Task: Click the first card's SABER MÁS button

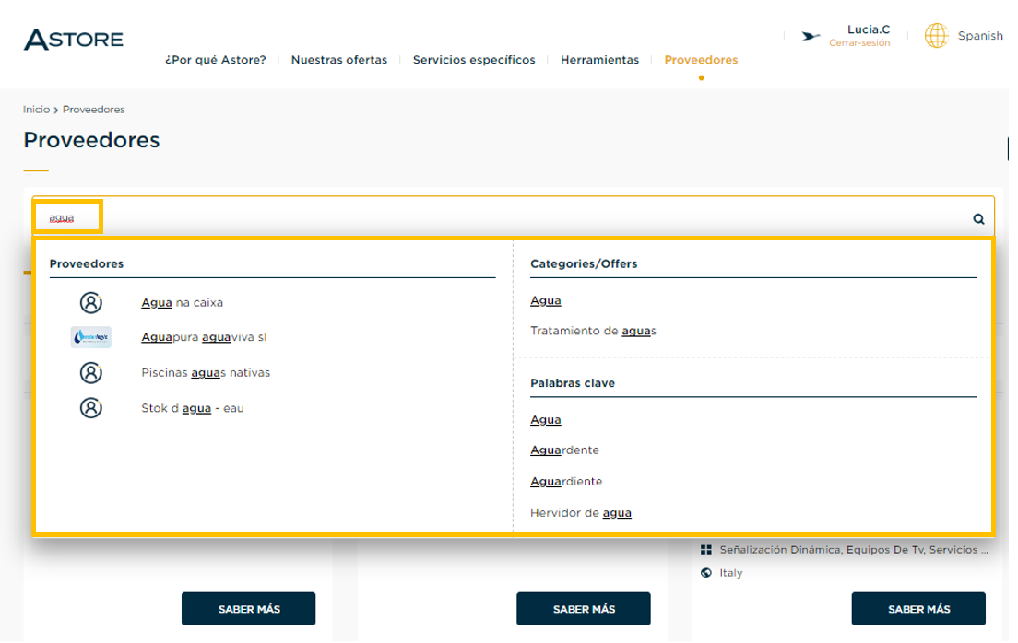Action: 249,609
